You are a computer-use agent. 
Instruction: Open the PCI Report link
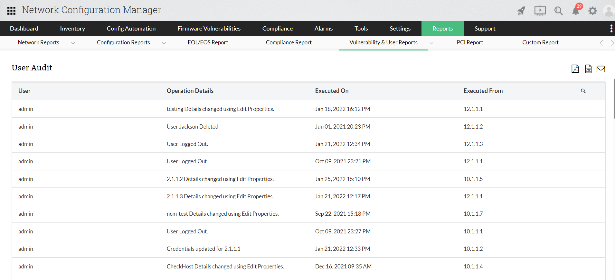point(470,42)
